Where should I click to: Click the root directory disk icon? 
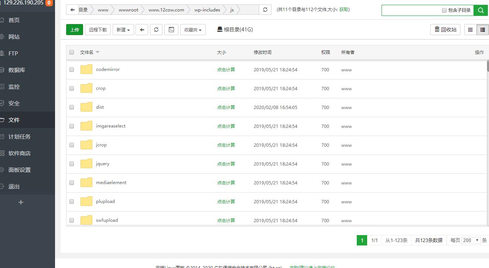(220, 29)
